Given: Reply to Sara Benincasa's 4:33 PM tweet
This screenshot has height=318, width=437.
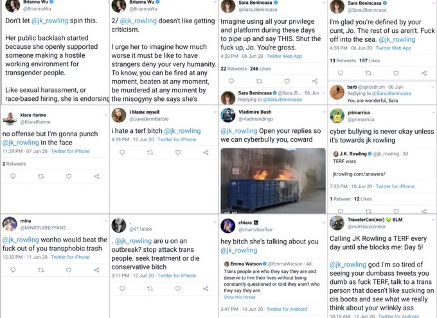Looking at the screenshot, I should coord(231,82).
